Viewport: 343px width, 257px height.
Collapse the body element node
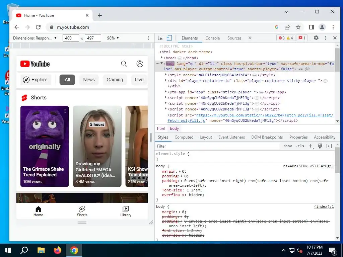[161, 63]
